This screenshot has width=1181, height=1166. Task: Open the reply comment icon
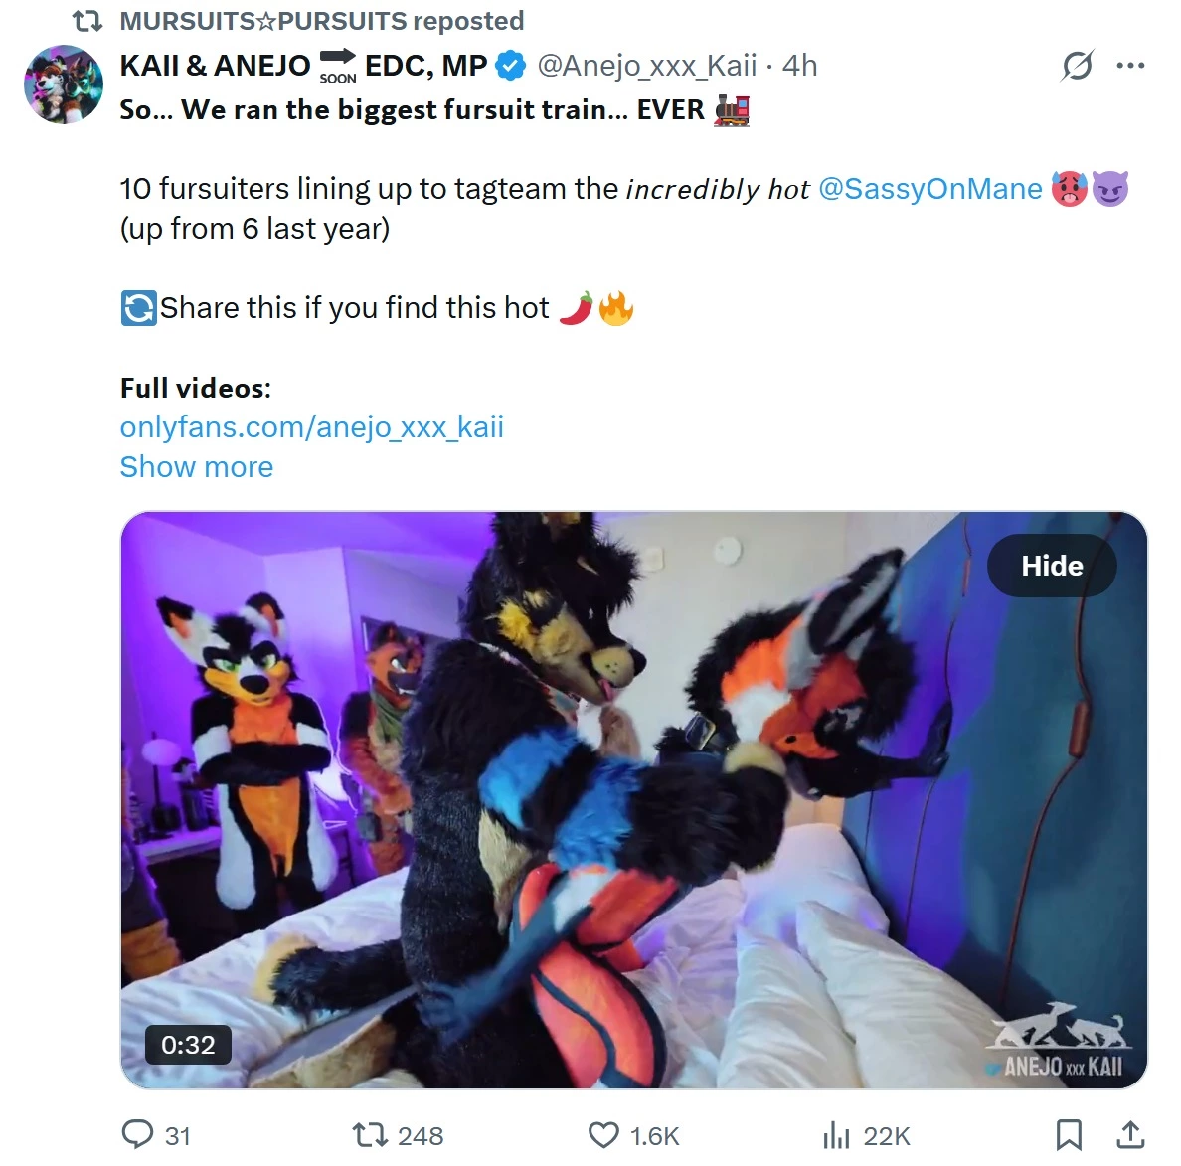(x=138, y=1134)
